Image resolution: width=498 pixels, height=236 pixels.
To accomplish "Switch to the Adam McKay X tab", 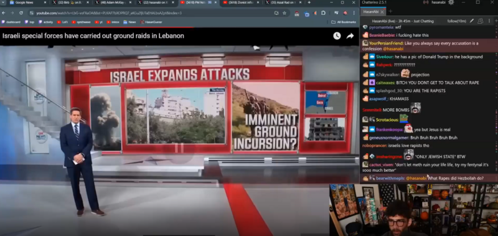I will tap(113, 2).
